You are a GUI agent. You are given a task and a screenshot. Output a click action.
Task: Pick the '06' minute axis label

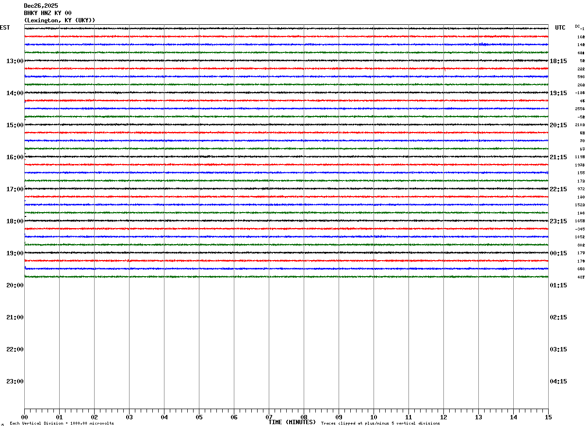(x=234, y=417)
